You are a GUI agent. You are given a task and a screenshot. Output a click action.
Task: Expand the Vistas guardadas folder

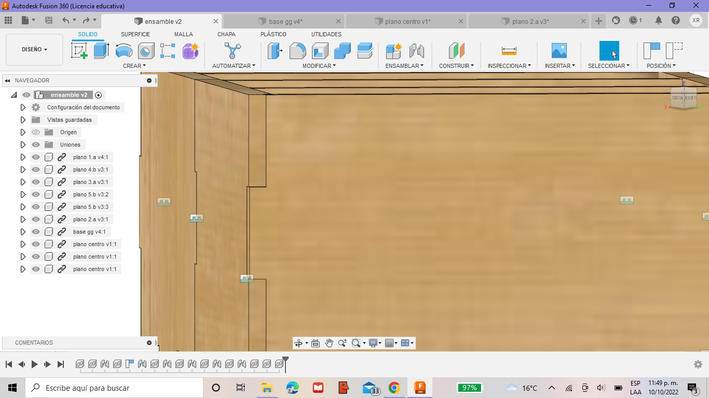tap(23, 120)
